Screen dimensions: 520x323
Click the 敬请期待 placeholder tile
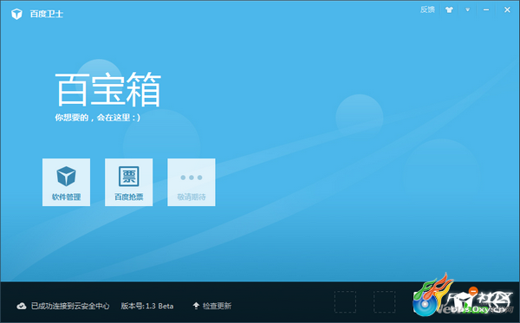pos(192,182)
